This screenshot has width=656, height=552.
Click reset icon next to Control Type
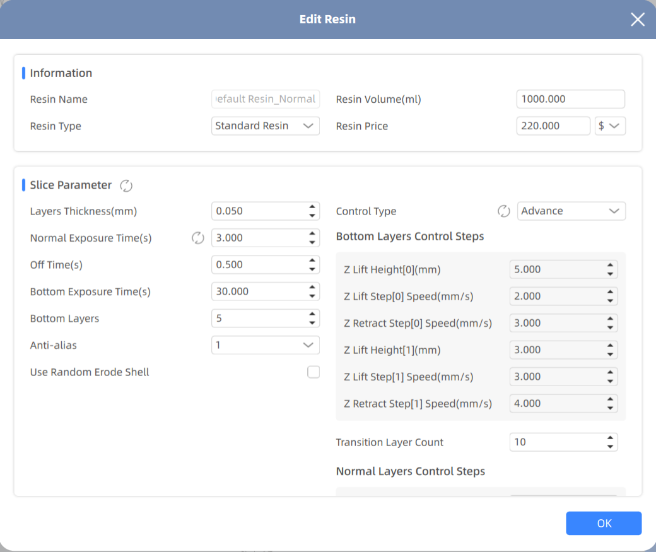(x=503, y=211)
